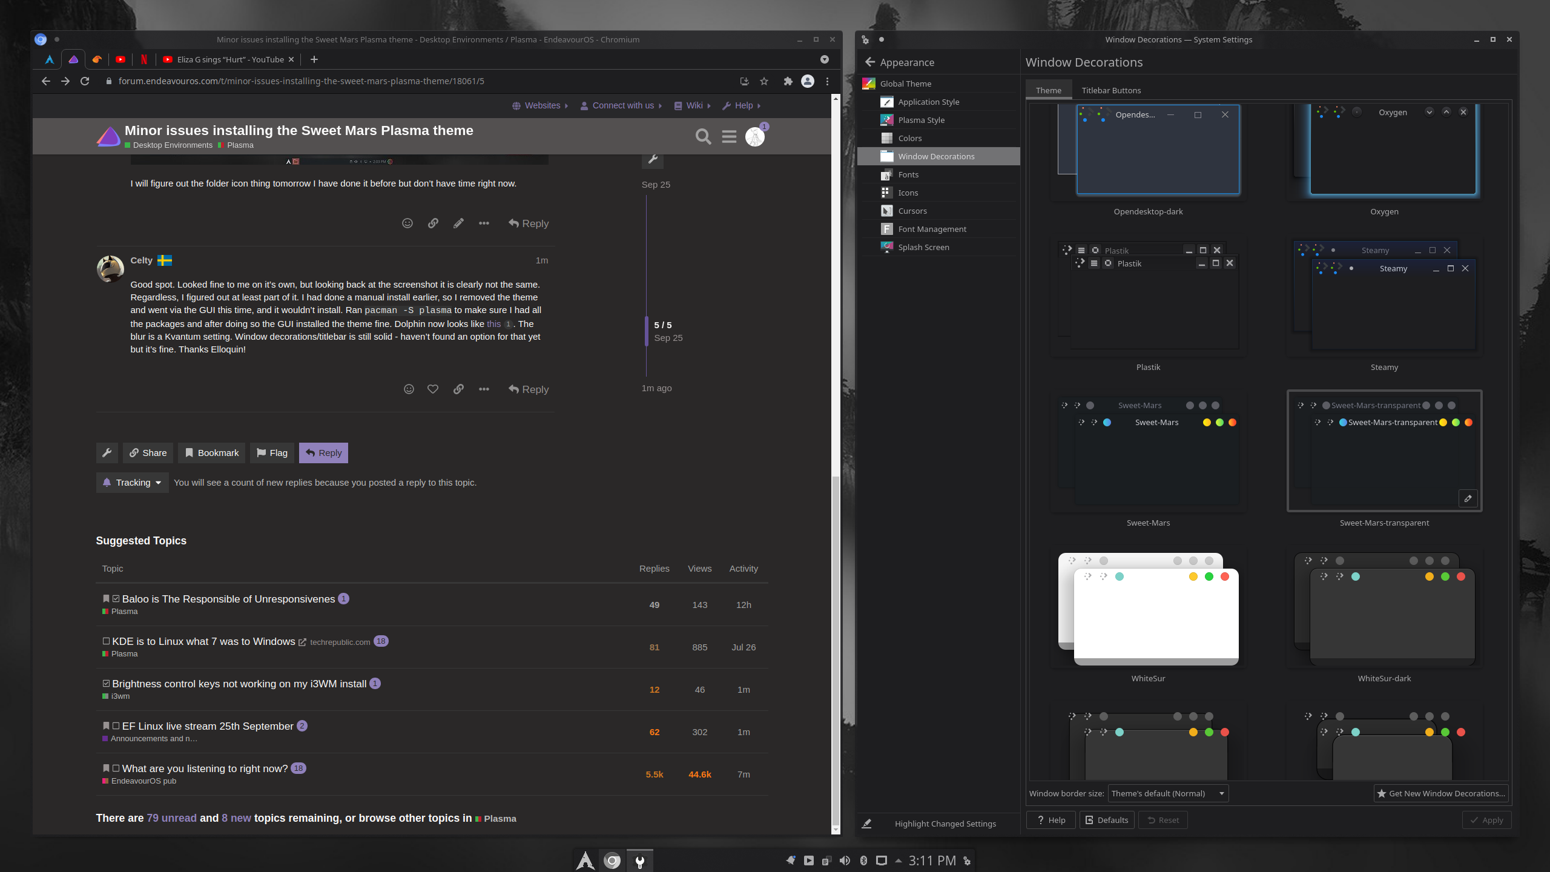Image resolution: width=1550 pixels, height=872 pixels.
Task: Click Defaults button in System Settings
Action: point(1107,820)
